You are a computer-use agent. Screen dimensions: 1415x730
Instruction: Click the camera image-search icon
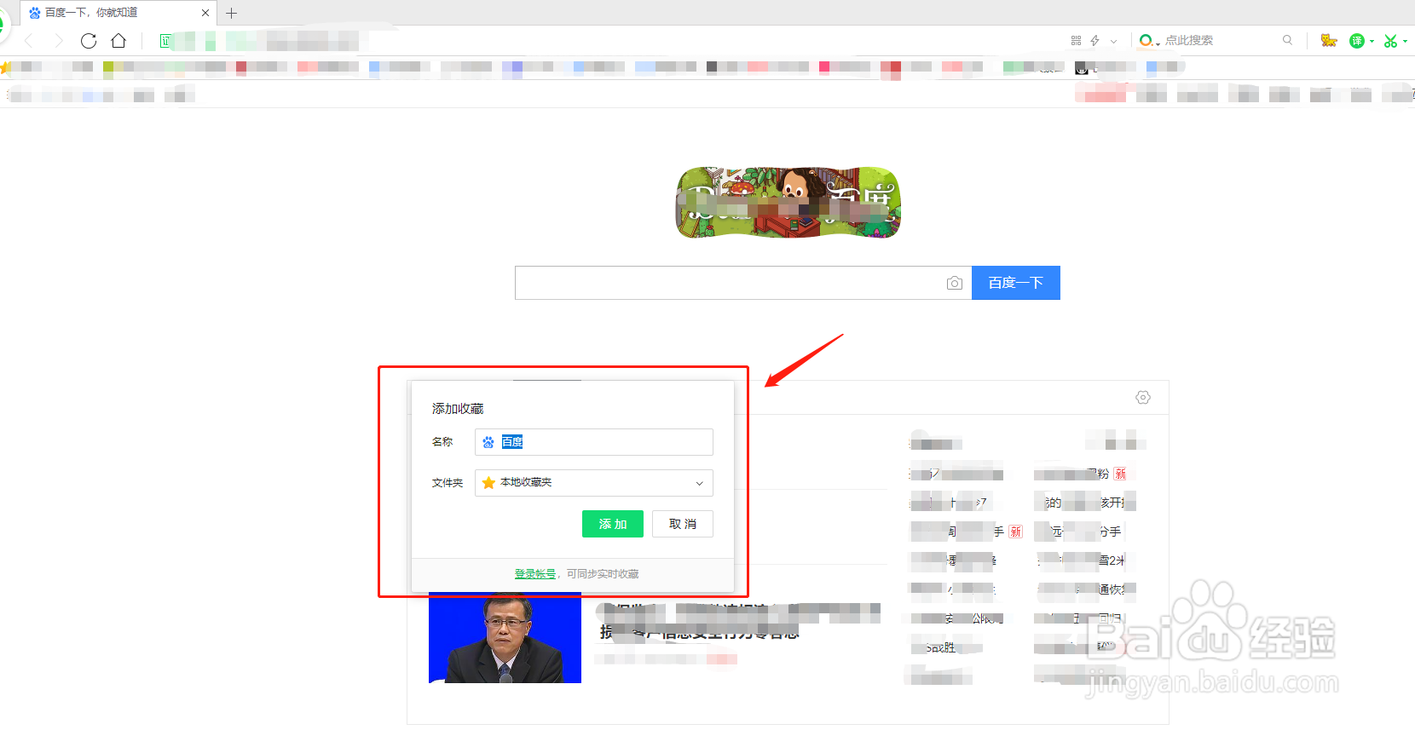coord(955,283)
